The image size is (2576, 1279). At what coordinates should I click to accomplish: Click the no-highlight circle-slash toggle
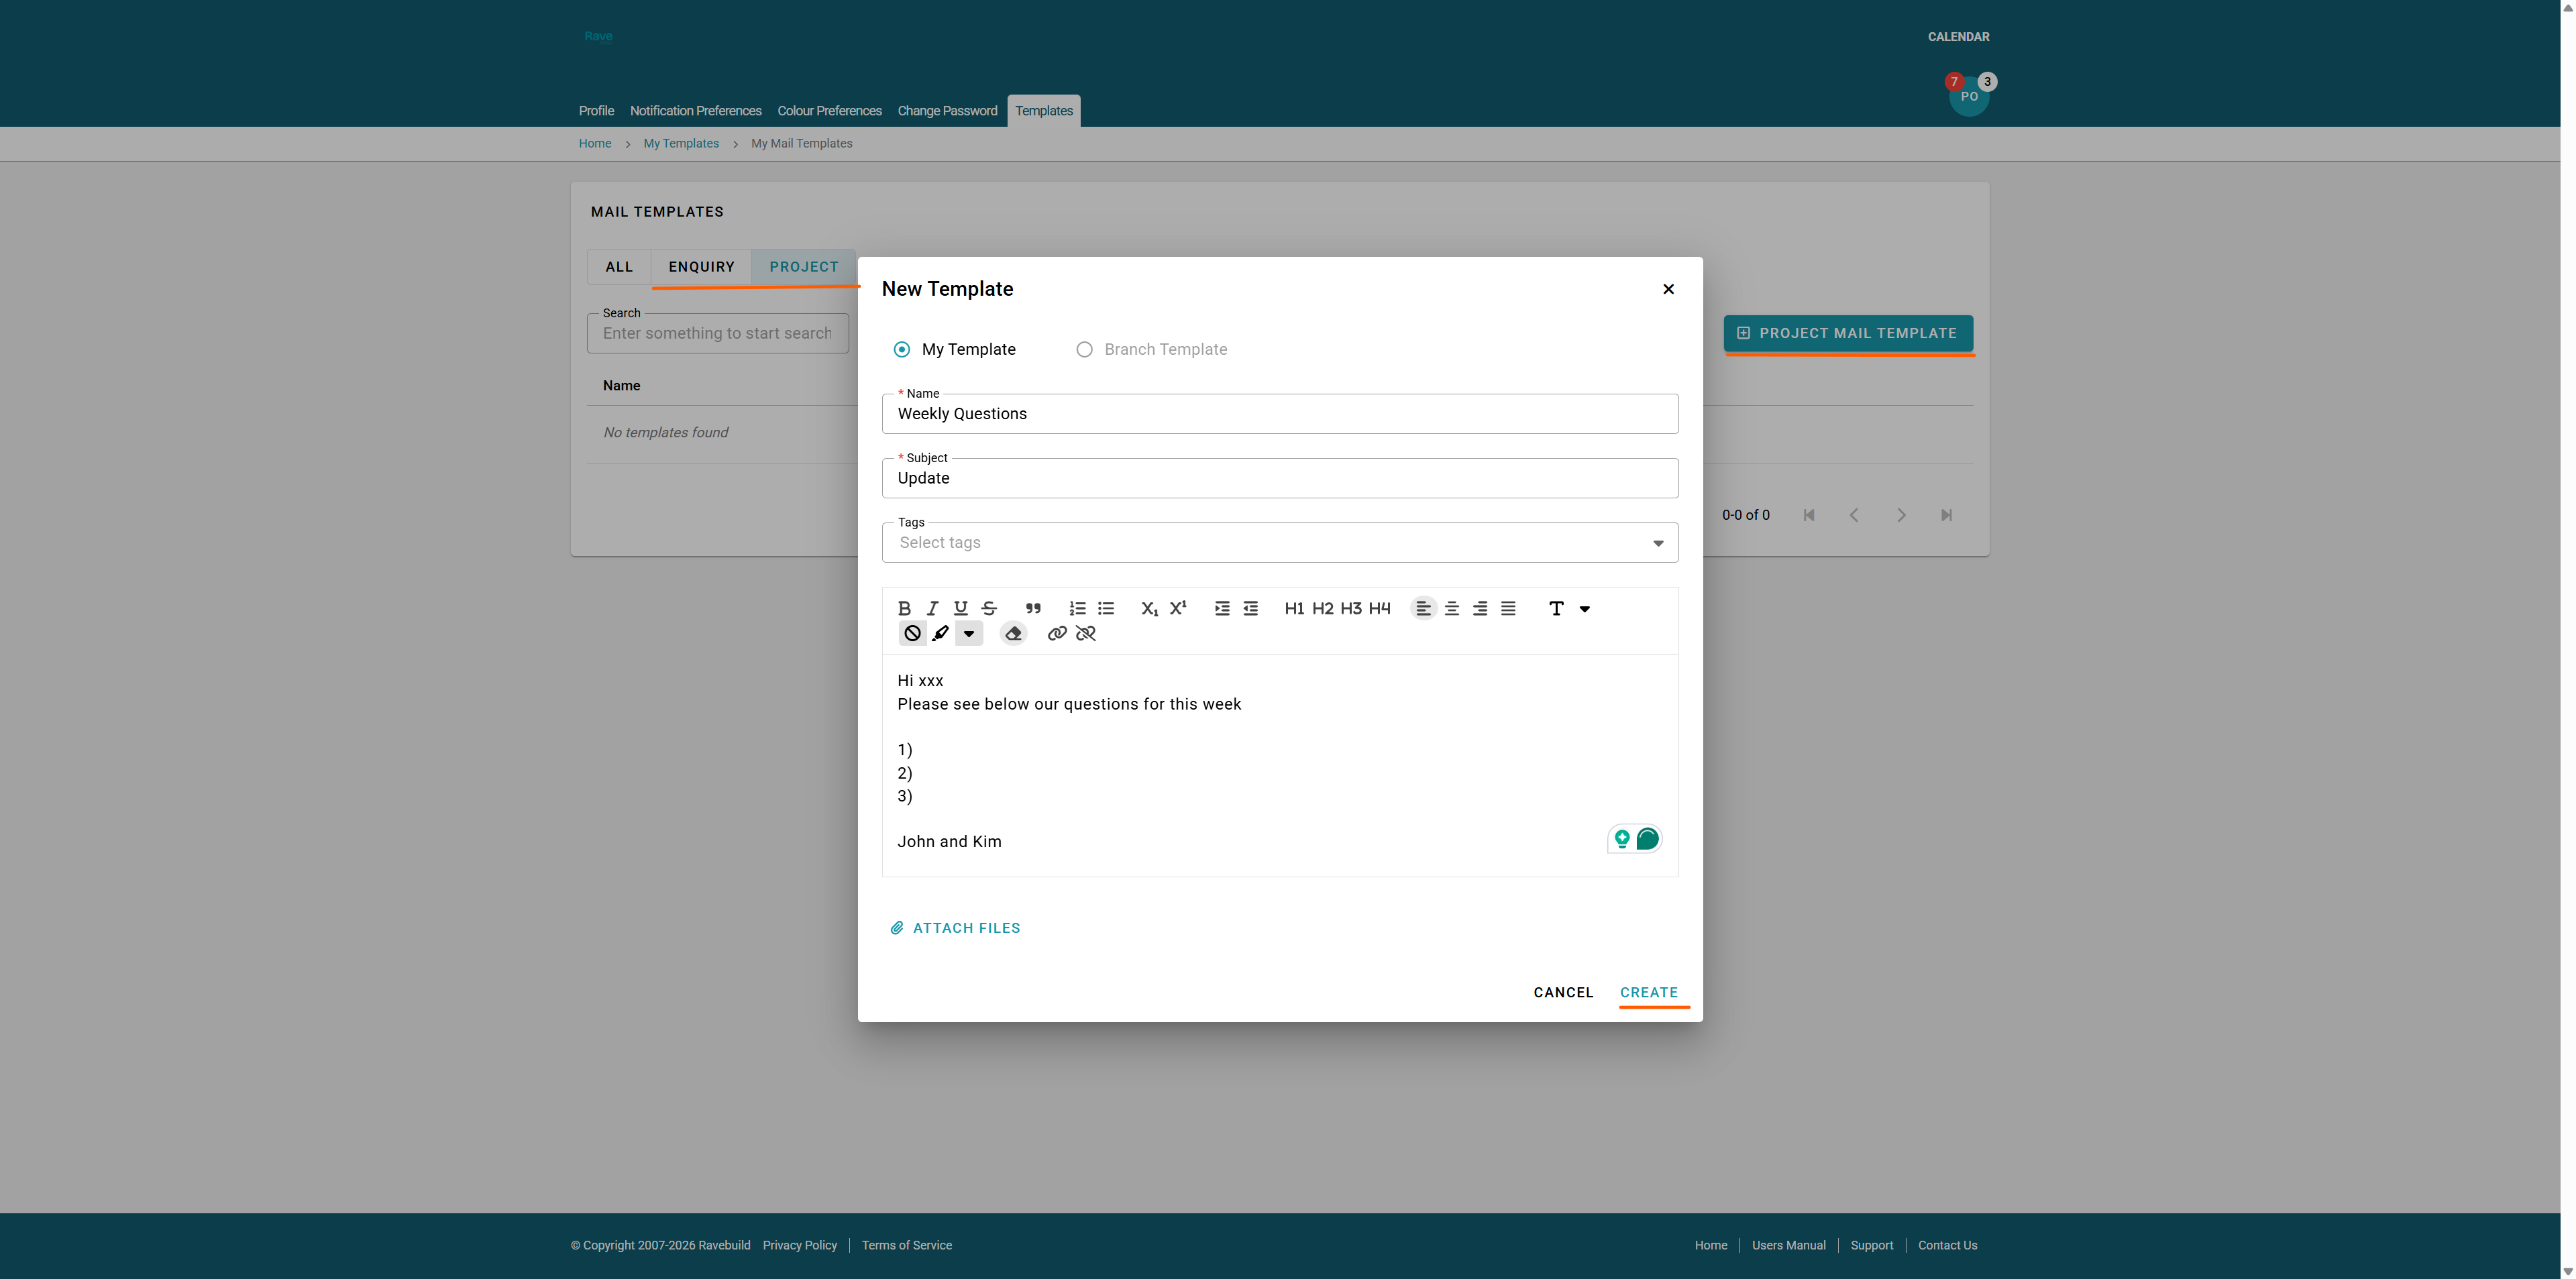pyautogui.click(x=912, y=634)
